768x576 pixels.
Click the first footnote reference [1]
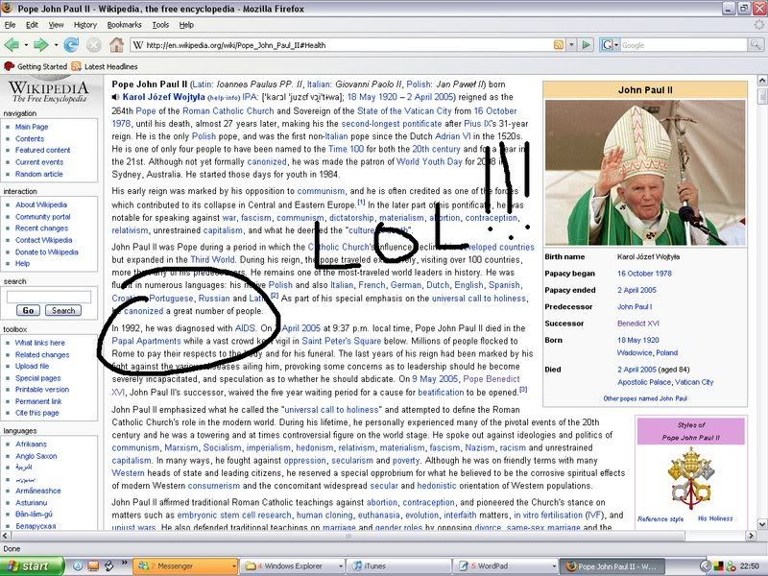[361, 202]
